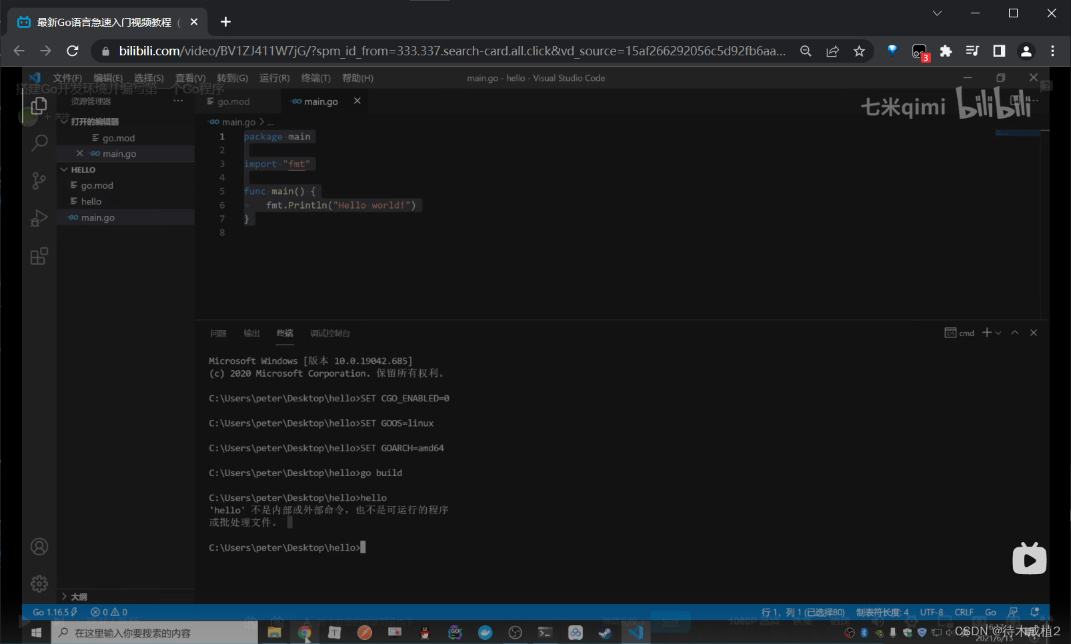Select main.go in HELLO folder tree

click(125, 217)
